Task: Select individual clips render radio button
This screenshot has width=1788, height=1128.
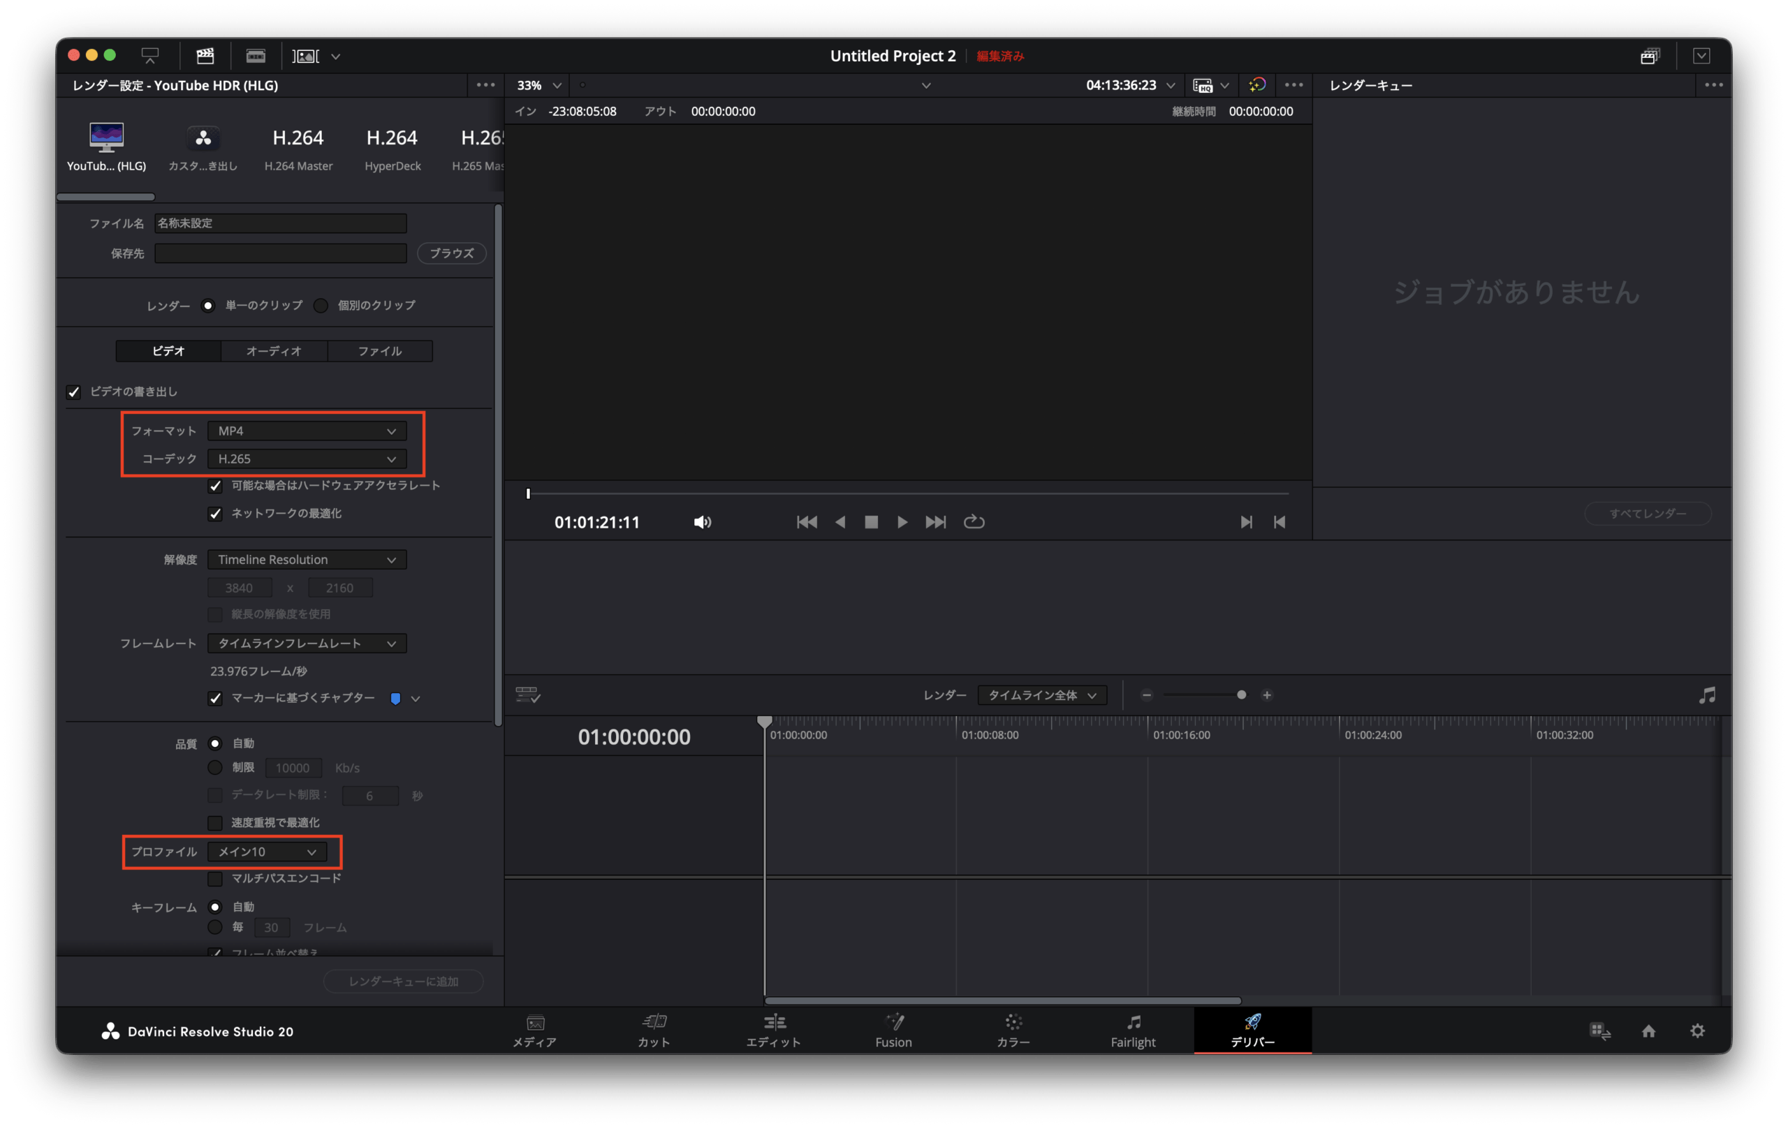Action: click(321, 306)
